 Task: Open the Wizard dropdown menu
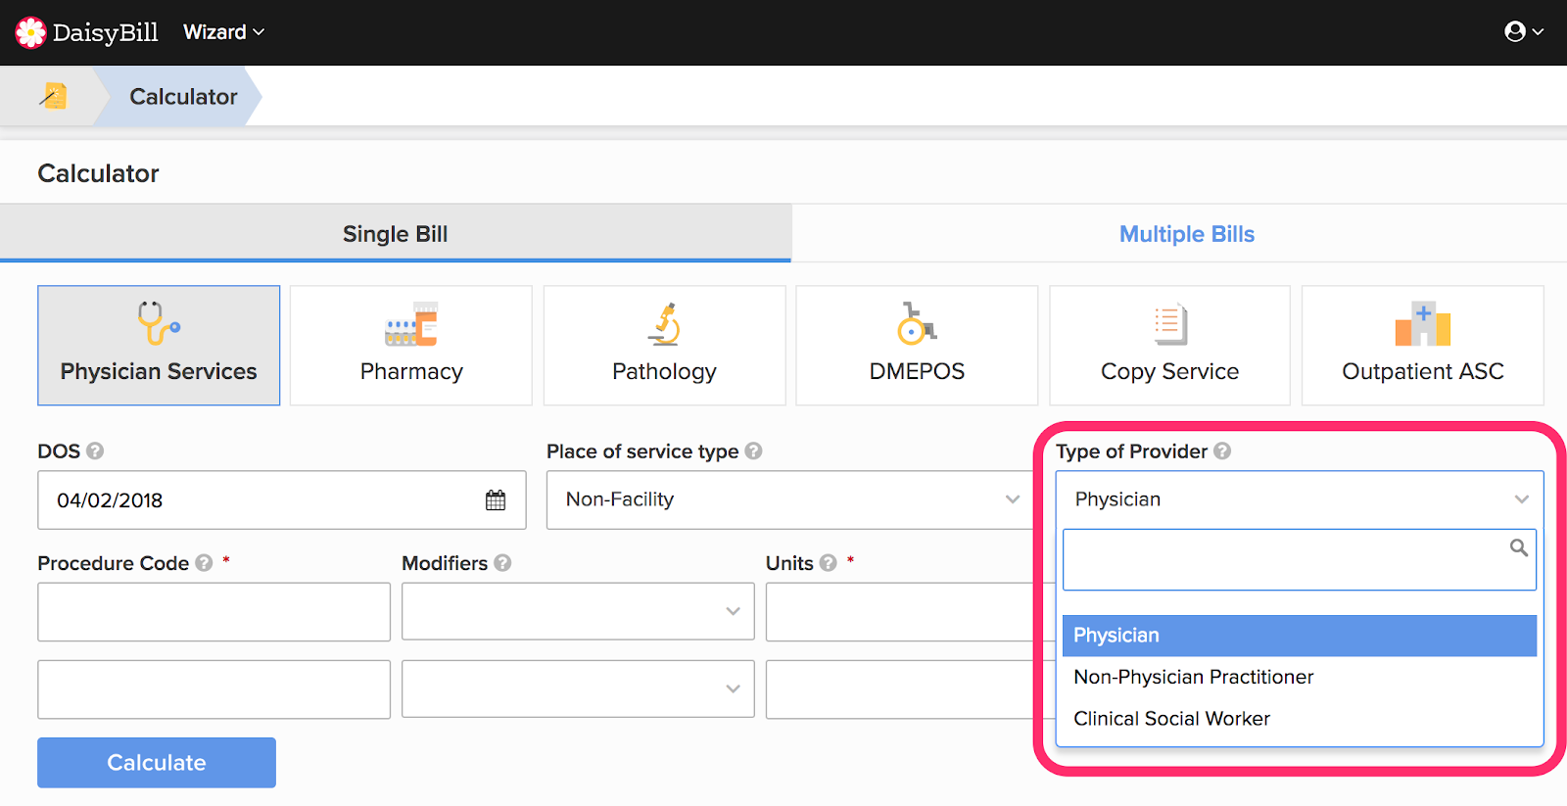pyautogui.click(x=223, y=32)
